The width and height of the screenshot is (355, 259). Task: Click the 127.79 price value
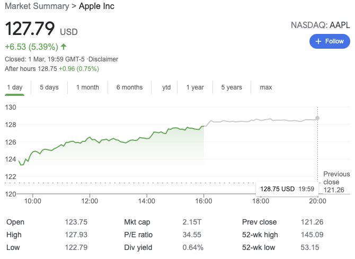(x=30, y=29)
